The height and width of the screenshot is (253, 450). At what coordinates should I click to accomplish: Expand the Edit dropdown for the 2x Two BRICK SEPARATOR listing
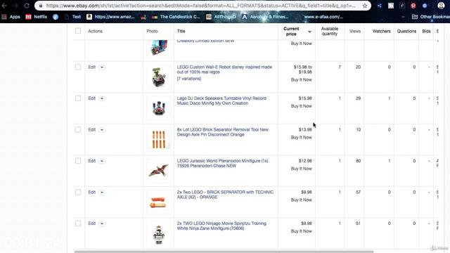pos(102,193)
